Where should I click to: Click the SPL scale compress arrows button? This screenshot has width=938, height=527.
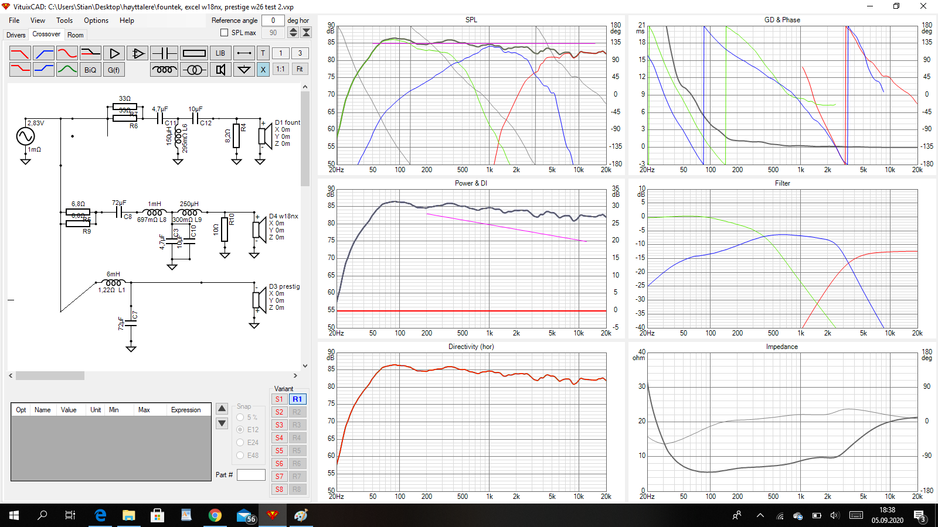pos(306,33)
